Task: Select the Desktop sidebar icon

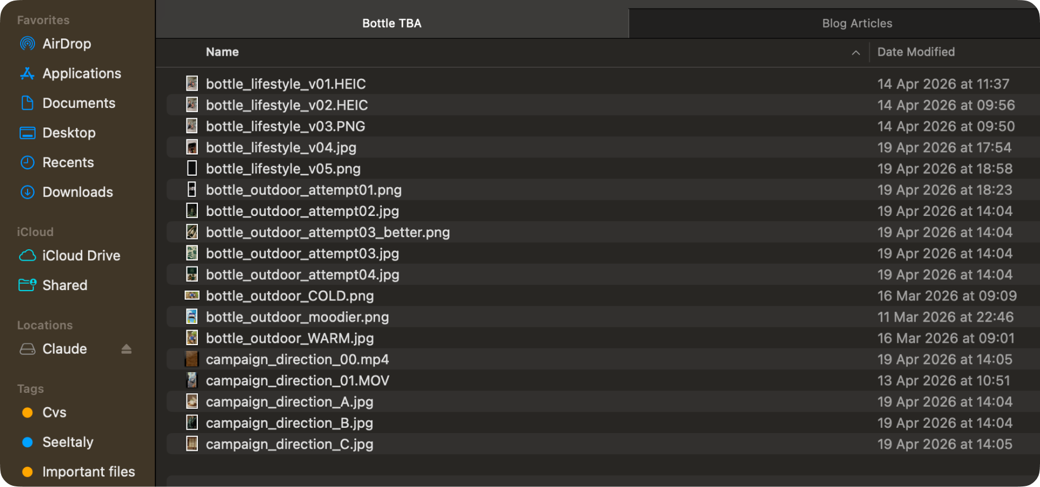Action: click(x=27, y=133)
